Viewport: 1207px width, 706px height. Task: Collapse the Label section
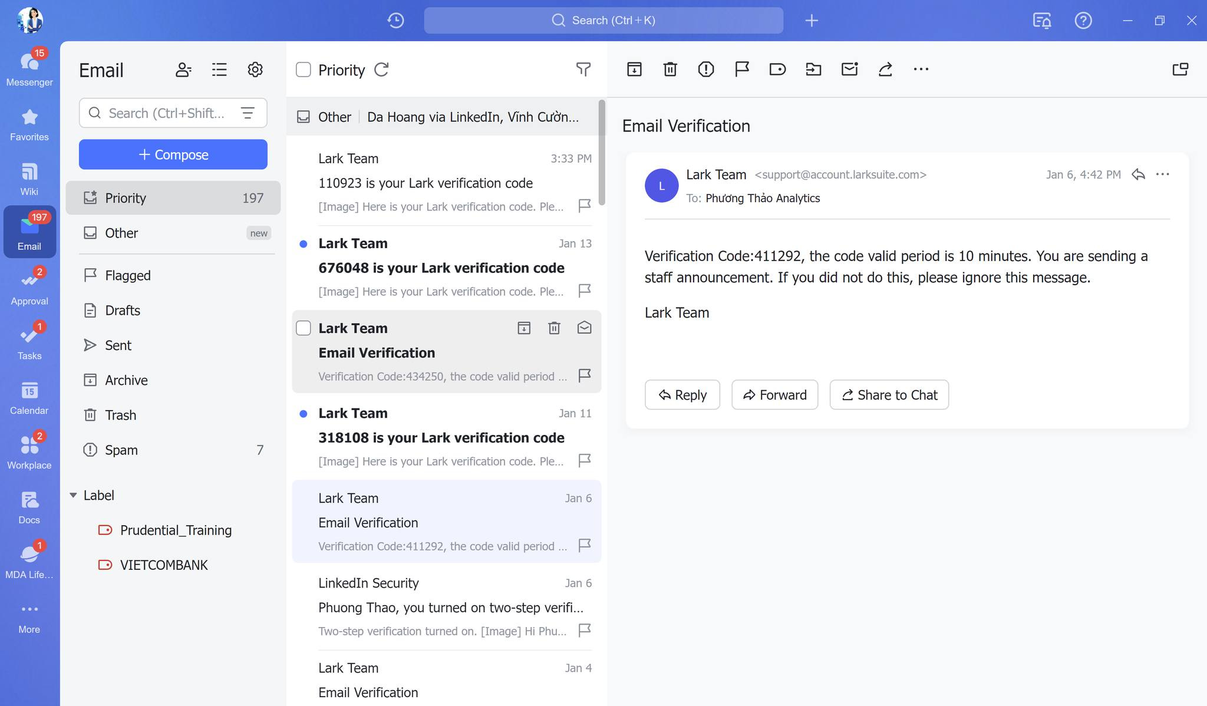73,495
